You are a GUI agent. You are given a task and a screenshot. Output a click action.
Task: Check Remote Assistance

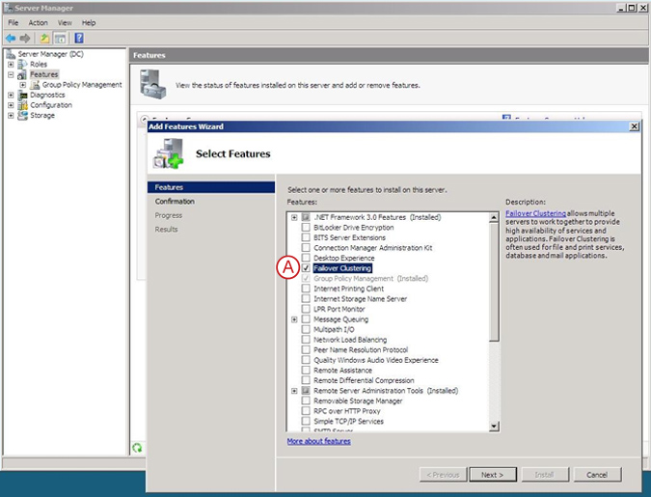[306, 371]
